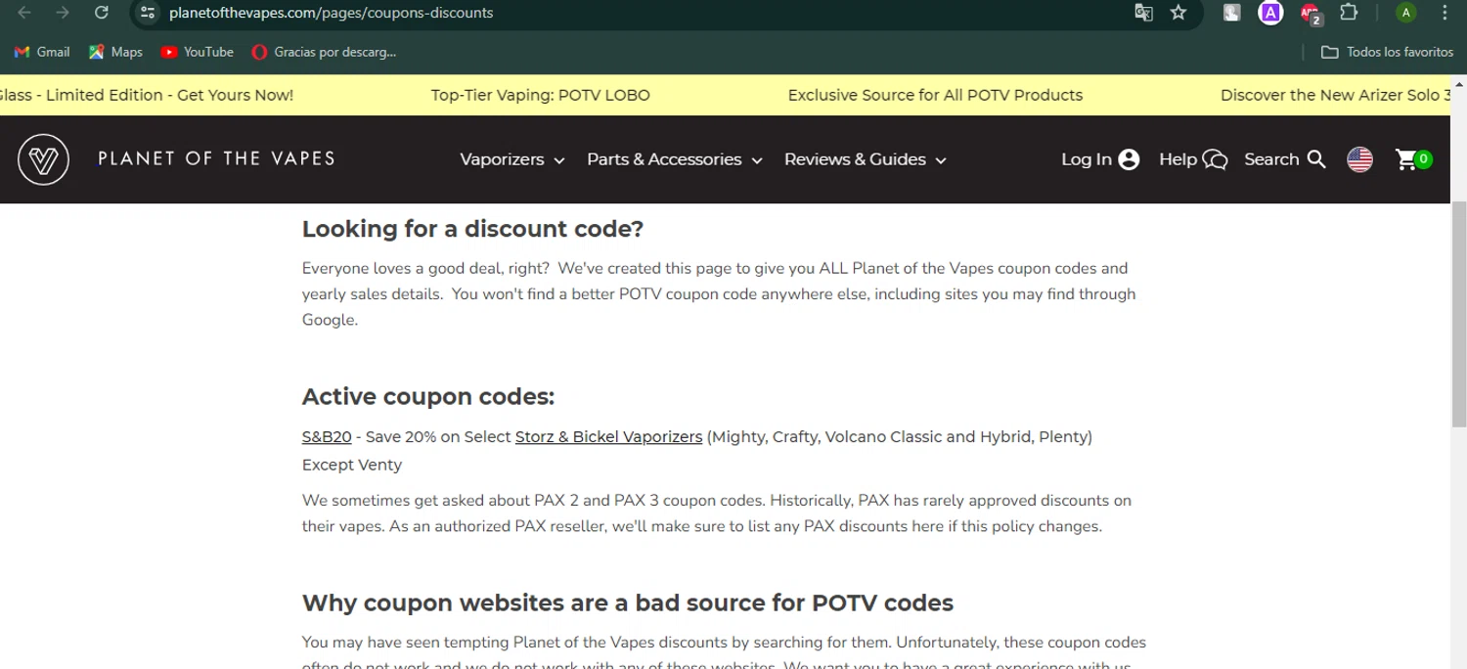Open the Vaporizers menu label
1467x669 pixels.
[x=502, y=159]
